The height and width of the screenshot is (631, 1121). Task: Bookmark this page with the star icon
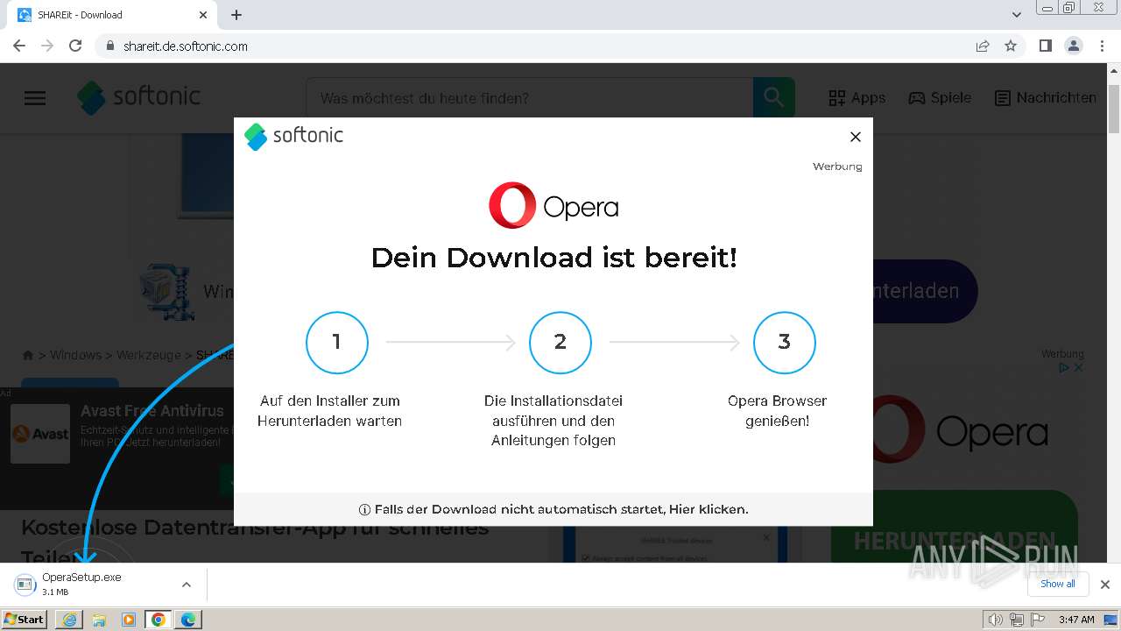pos(1011,46)
